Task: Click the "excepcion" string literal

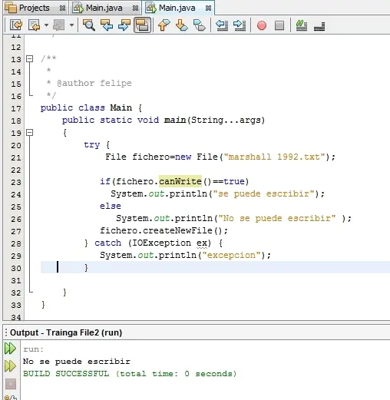Action: click(231, 255)
